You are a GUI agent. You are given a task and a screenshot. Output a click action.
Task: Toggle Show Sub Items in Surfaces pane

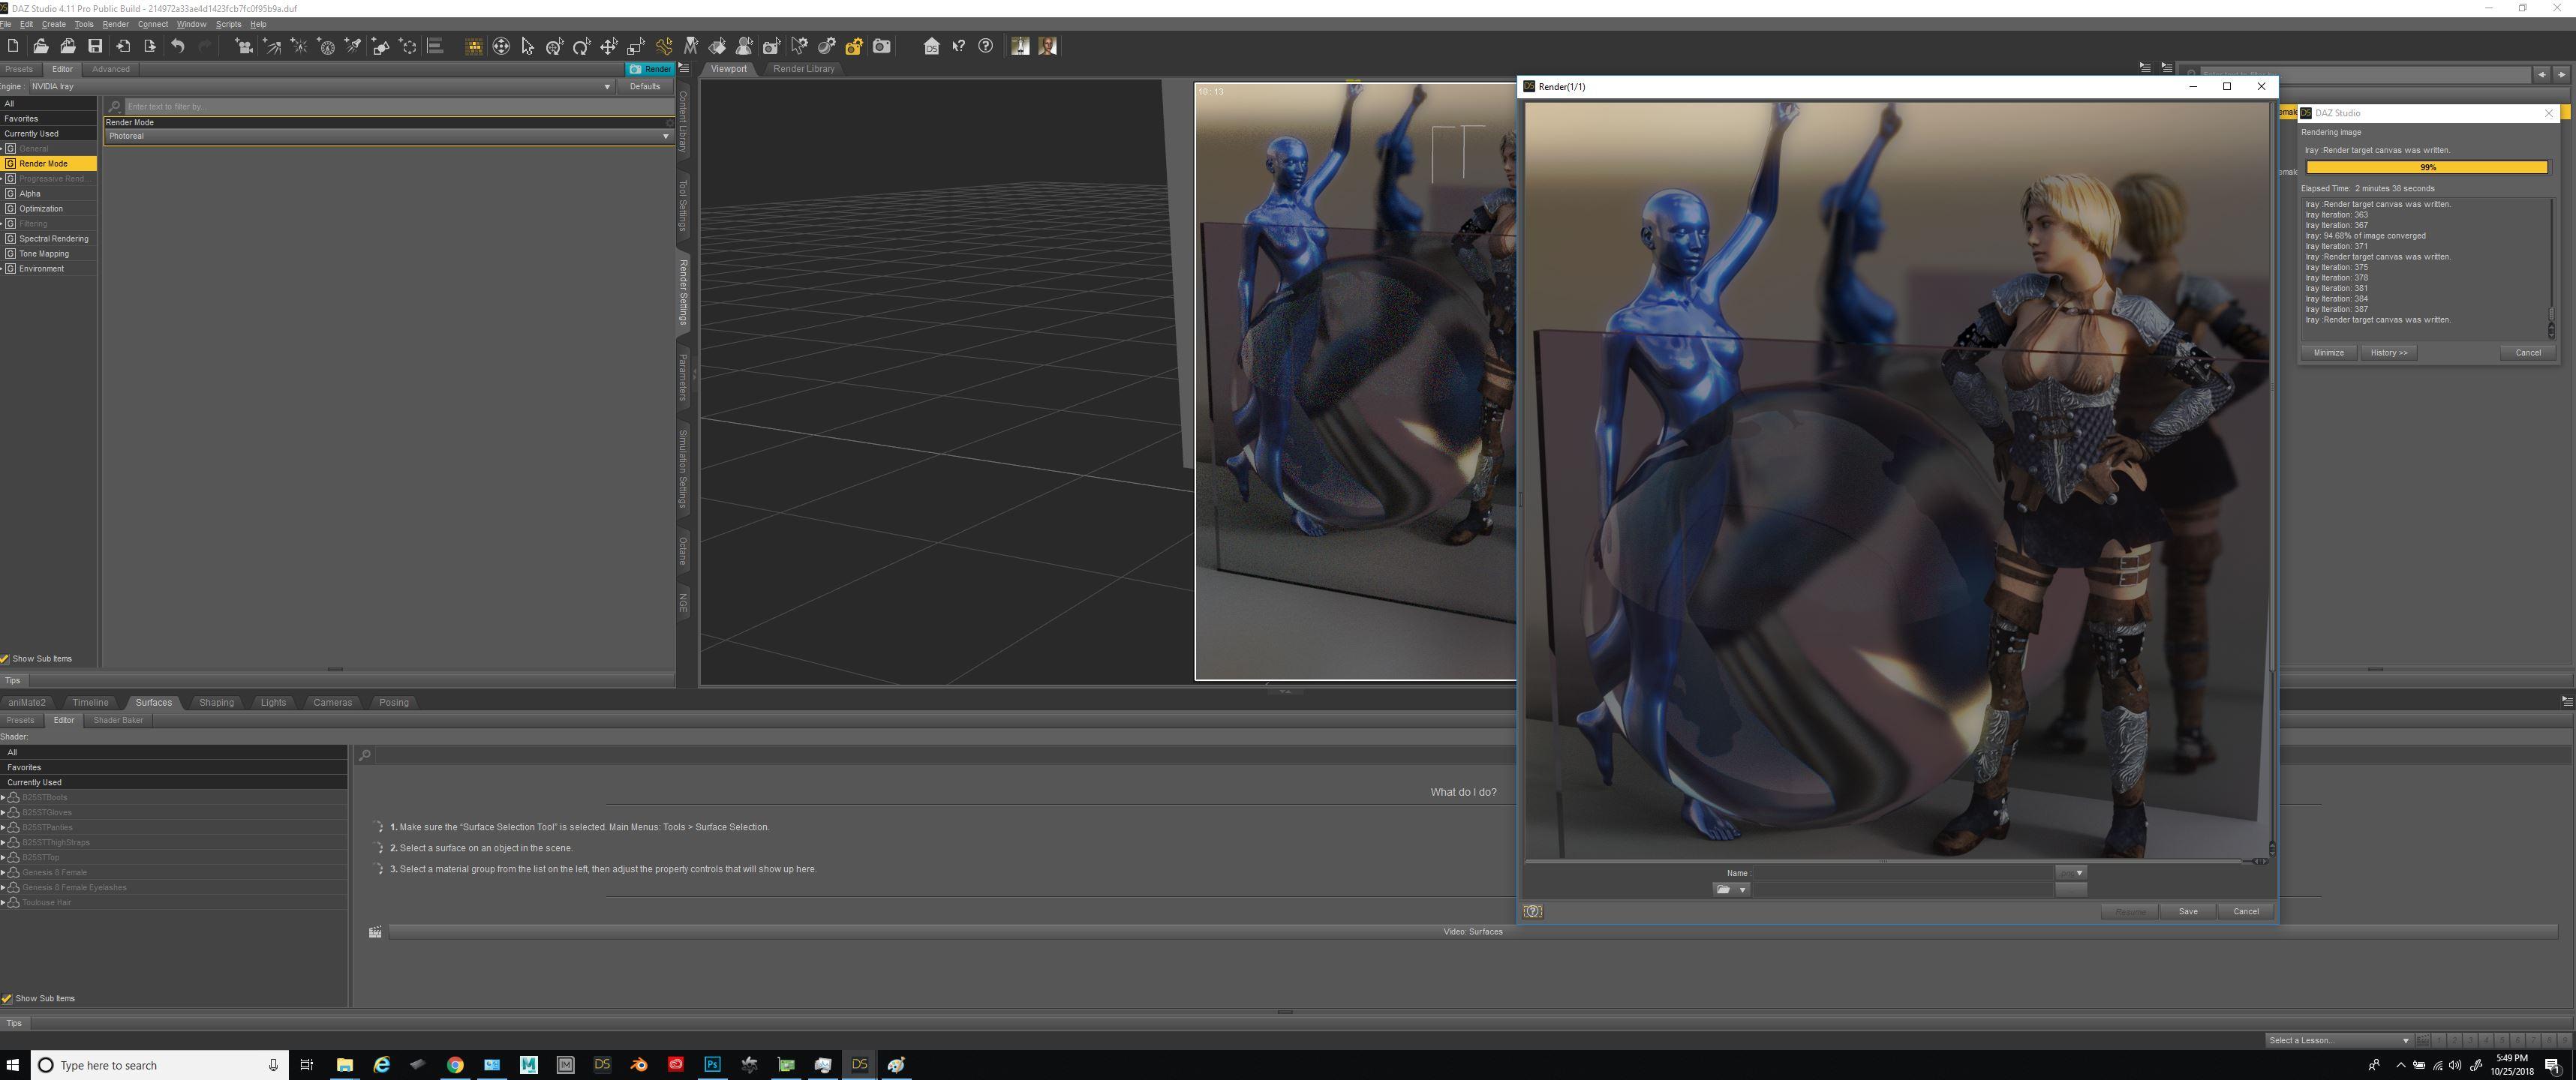(x=7, y=998)
